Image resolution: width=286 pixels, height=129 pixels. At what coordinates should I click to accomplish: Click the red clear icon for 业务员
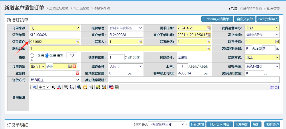[78, 73]
